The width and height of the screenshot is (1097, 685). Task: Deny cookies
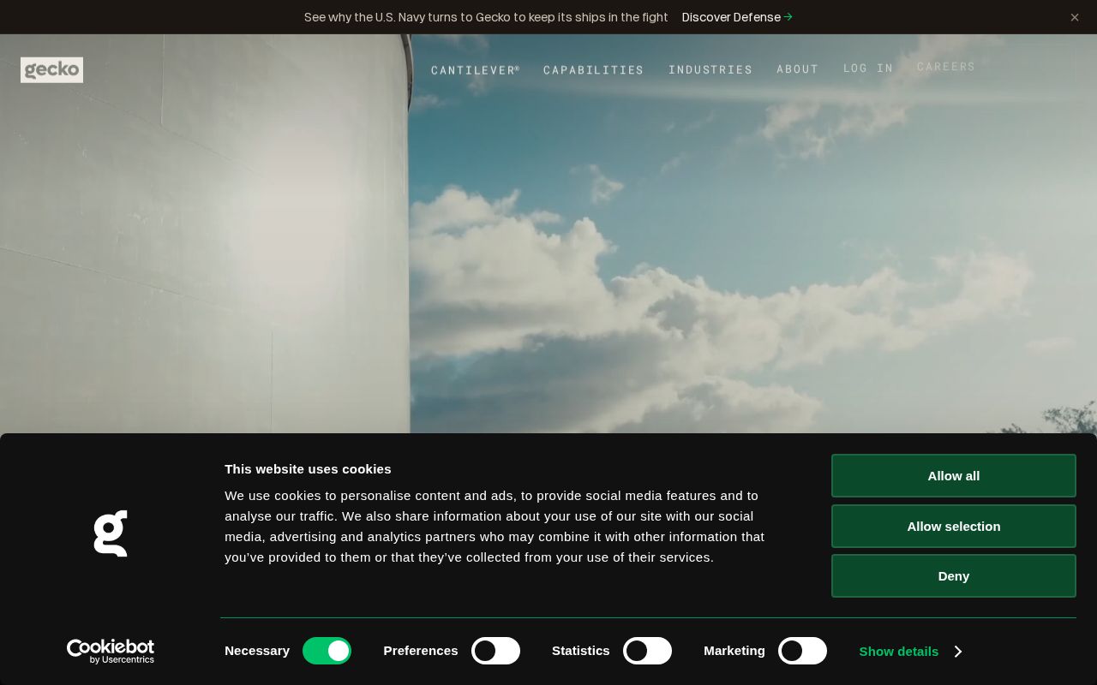pyautogui.click(x=953, y=575)
